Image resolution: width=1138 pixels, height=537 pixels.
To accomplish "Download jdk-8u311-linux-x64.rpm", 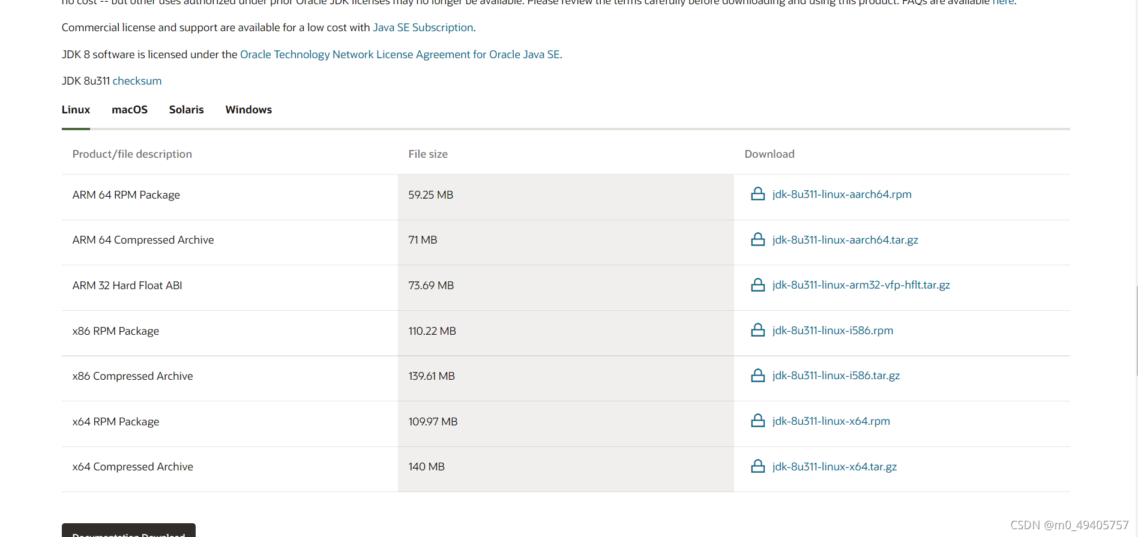I will 831,421.
